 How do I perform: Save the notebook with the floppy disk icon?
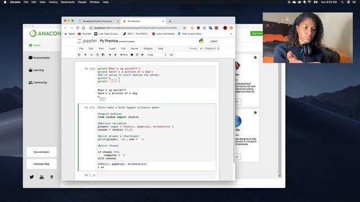79,55
